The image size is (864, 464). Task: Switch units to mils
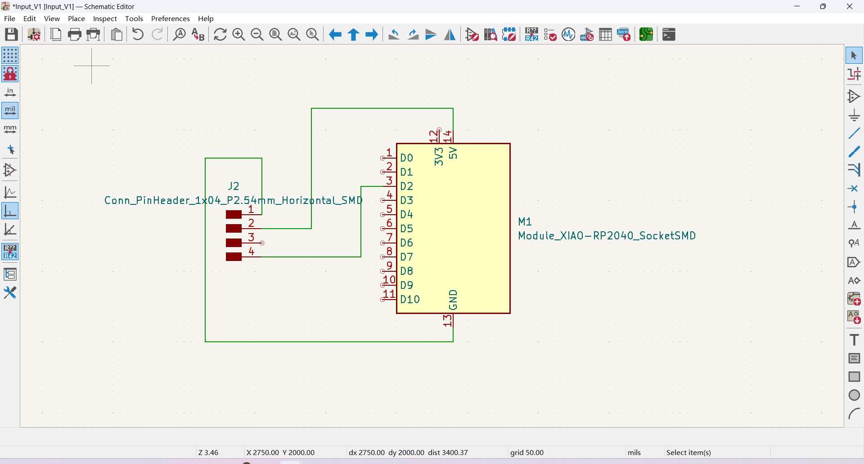point(10,110)
